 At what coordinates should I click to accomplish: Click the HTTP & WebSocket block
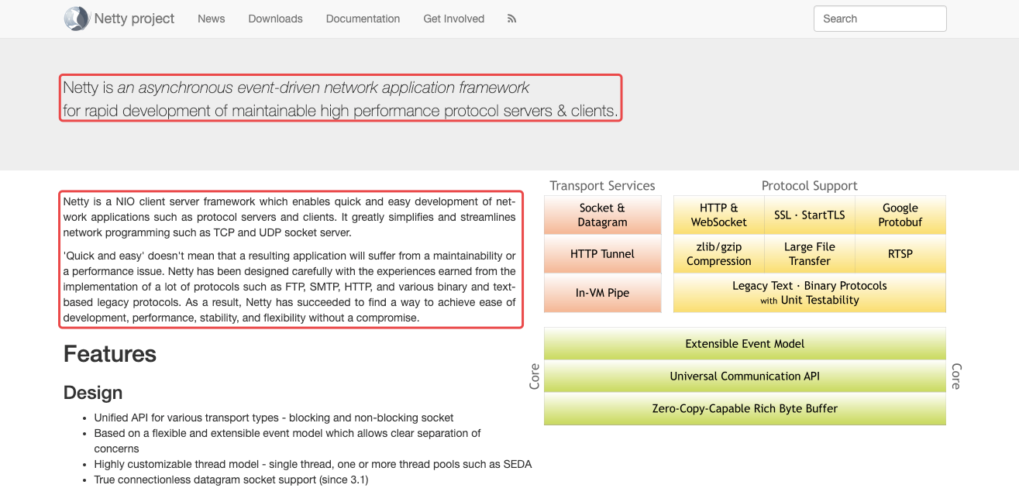[x=718, y=215]
